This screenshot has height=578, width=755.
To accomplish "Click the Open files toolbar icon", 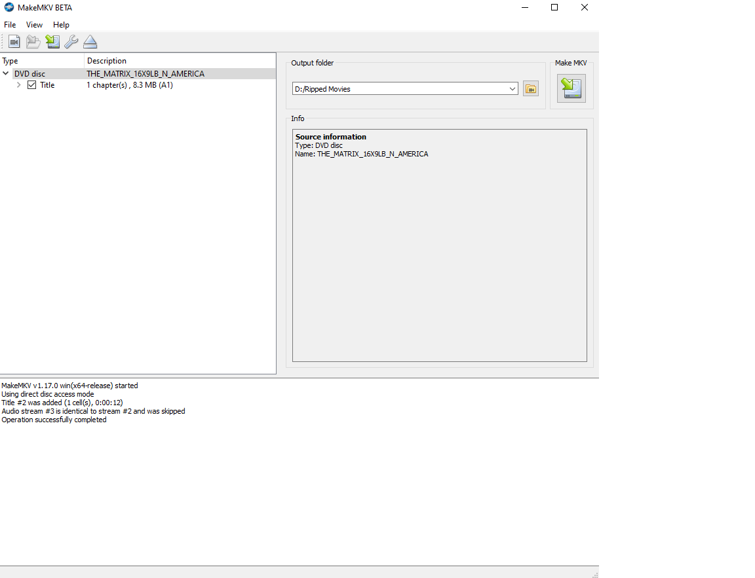I will click(33, 43).
